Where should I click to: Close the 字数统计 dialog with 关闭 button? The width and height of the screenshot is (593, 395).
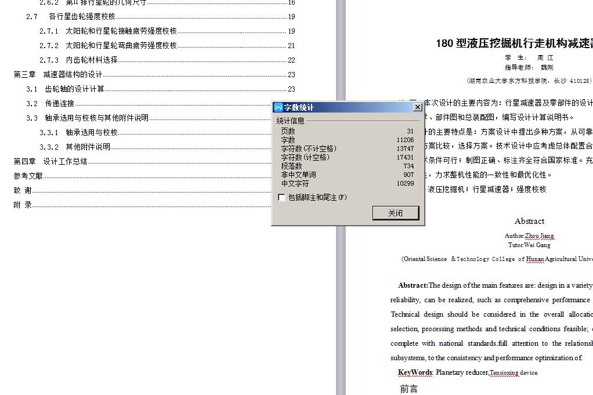pyautogui.click(x=396, y=213)
